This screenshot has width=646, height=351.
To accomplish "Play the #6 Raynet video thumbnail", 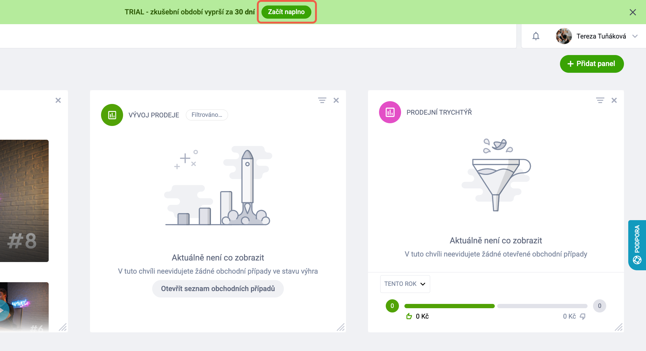I will [x=24, y=307].
